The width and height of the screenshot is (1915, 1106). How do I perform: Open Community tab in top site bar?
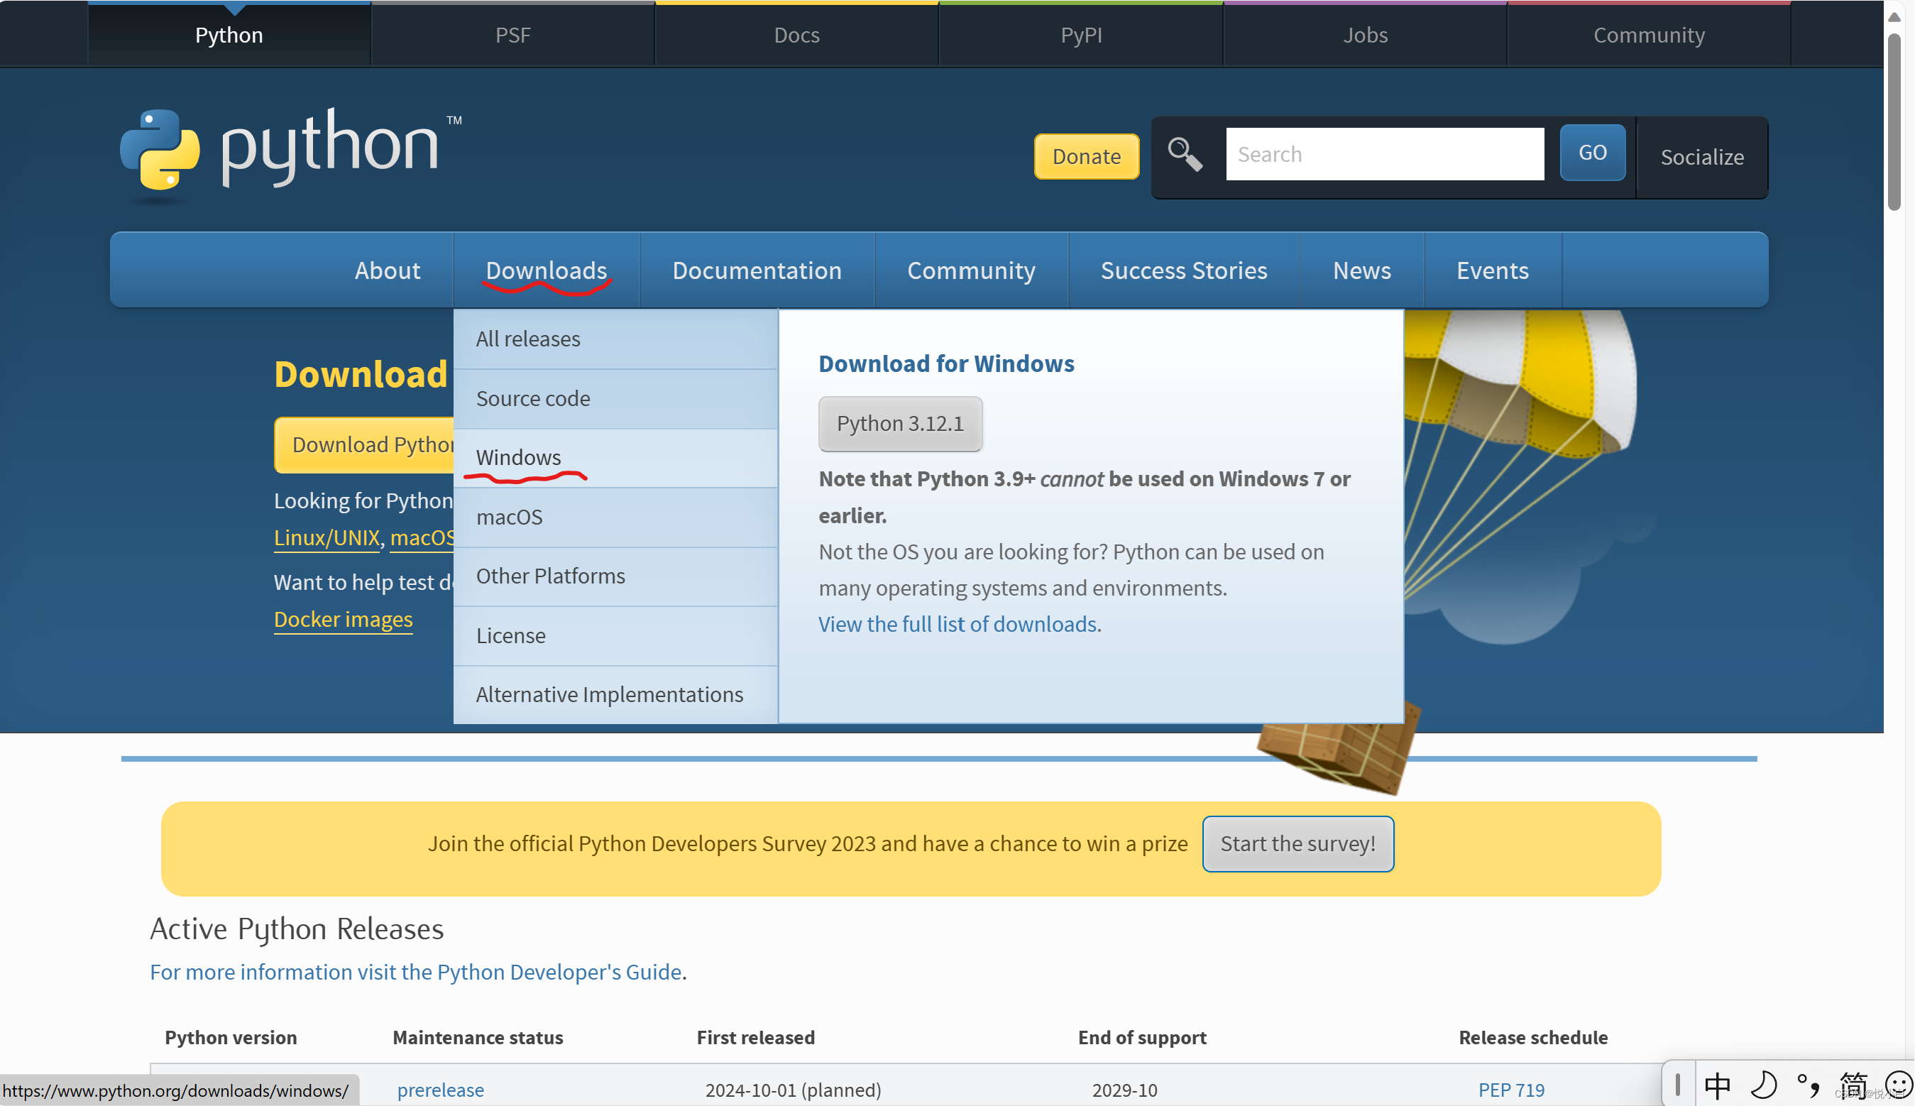[1650, 35]
